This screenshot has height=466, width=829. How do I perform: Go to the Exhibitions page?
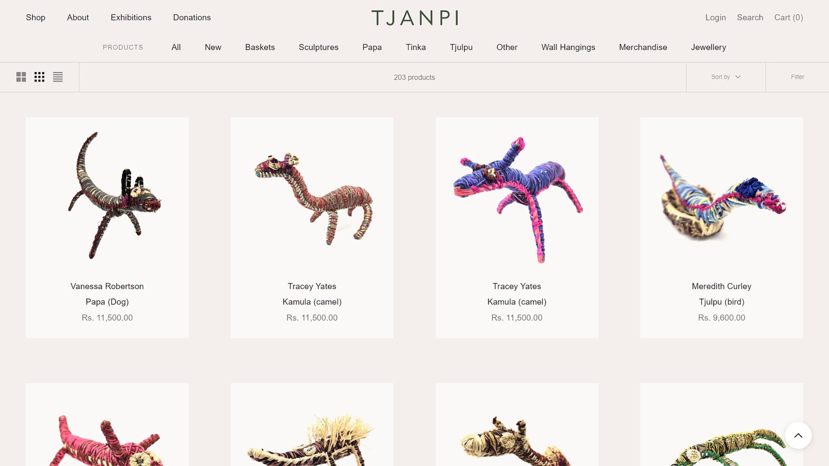pyautogui.click(x=131, y=18)
